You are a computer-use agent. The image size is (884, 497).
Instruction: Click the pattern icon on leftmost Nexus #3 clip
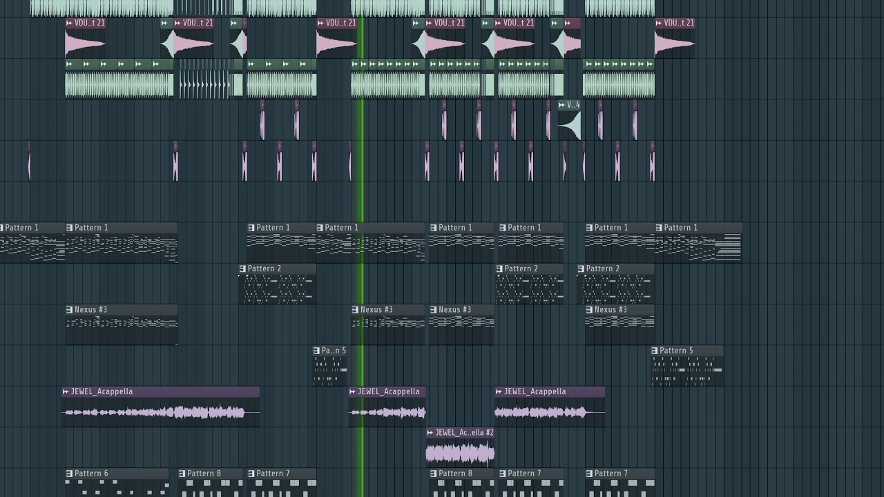click(70, 310)
